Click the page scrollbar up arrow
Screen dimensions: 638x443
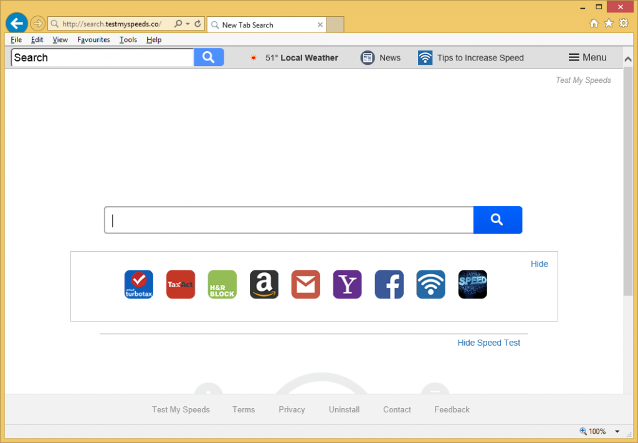coord(628,59)
